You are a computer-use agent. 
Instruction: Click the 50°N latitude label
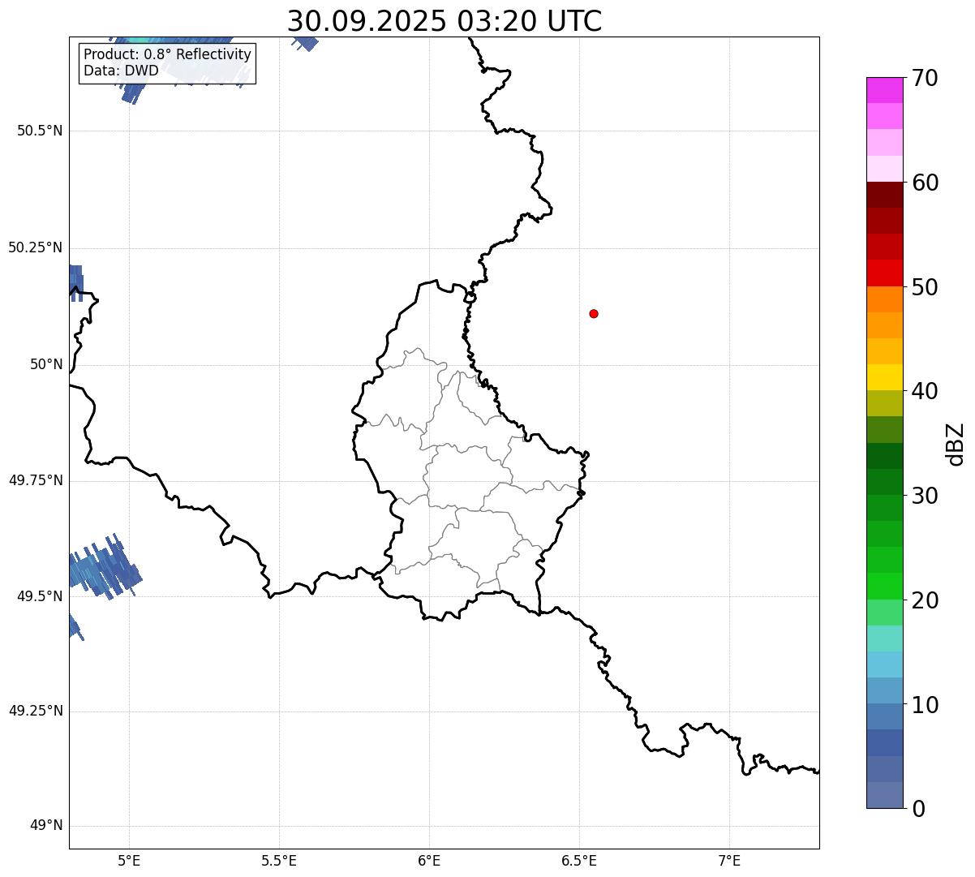(46, 364)
